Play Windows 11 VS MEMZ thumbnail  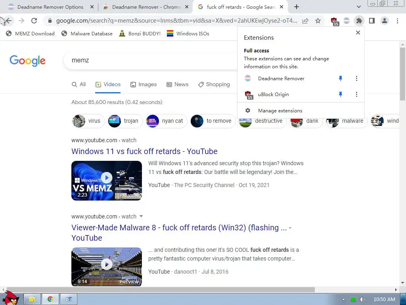tap(107, 181)
